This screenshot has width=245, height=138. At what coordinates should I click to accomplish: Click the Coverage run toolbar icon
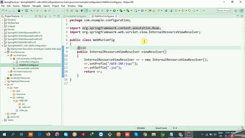tap(121, 11)
